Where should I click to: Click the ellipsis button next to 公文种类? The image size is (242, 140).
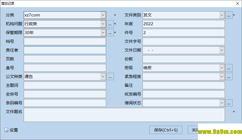tap(110, 77)
